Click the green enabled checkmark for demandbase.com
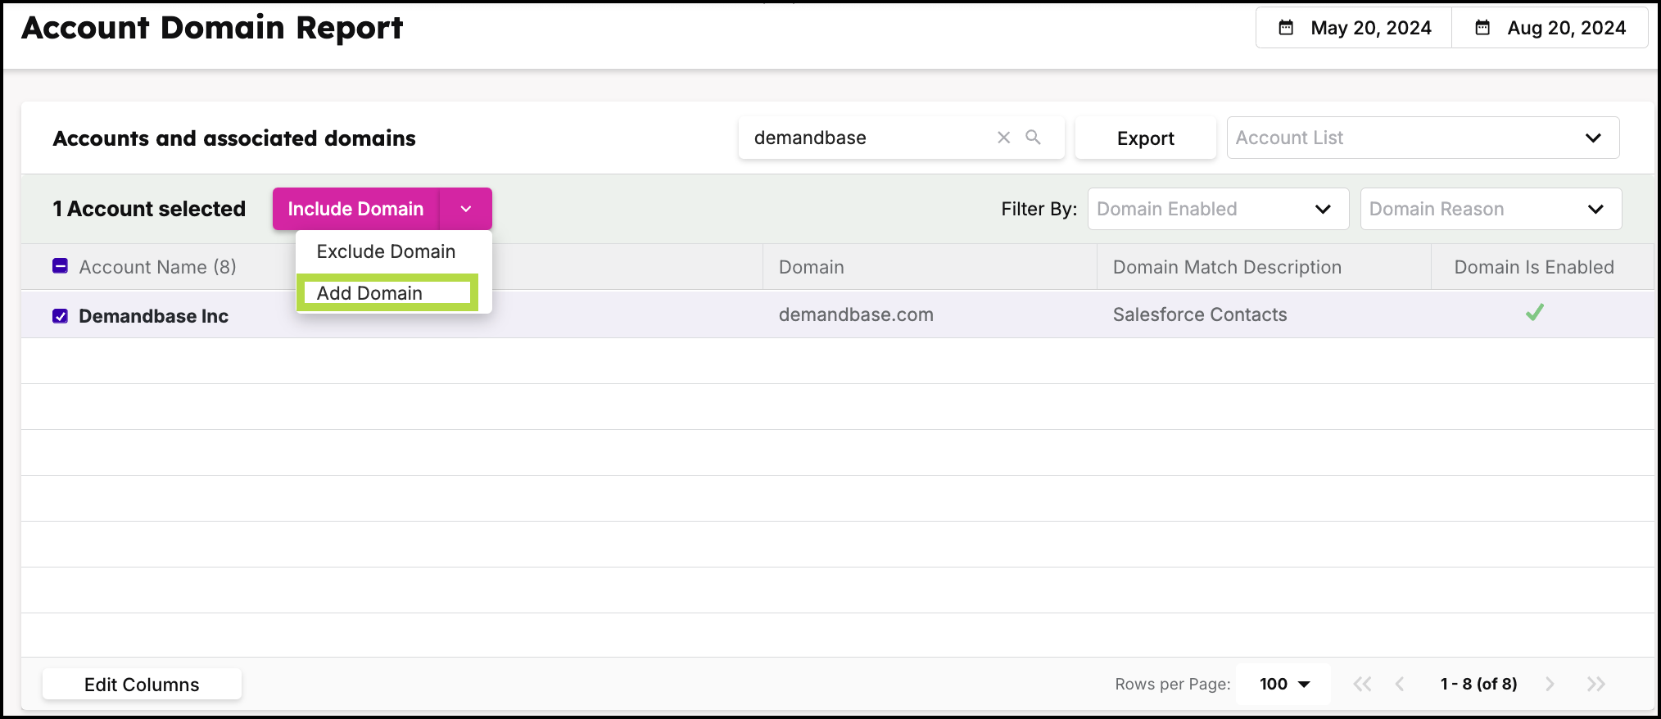This screenshot has height=719, width=1661. point(1535,312)
